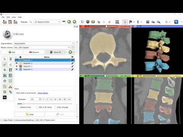
Task: Hide Segment_2 using its eye icon
Action: [x=16, y=63]
